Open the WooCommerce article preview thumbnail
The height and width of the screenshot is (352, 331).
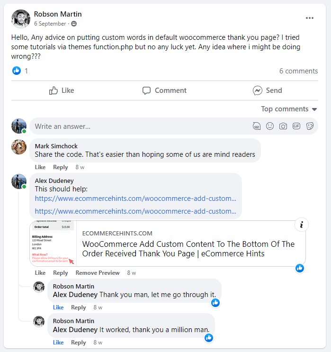tap(53, 244)
